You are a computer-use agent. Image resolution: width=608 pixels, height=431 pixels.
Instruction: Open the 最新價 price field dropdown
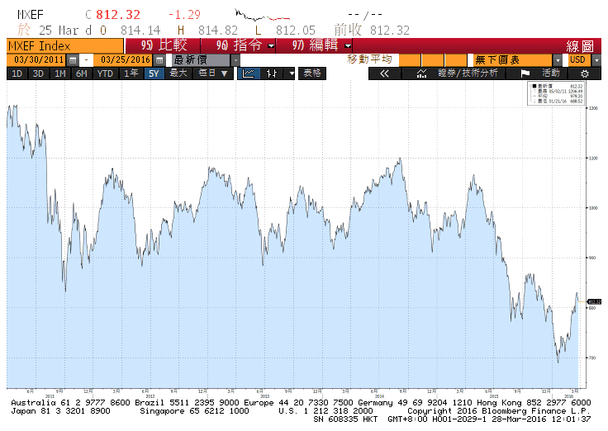[x=235, y=60]
